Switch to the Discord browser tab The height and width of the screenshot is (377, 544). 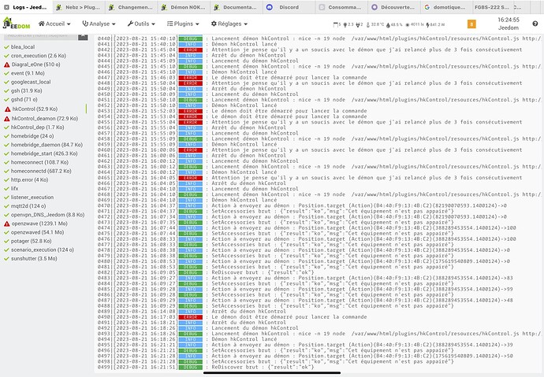[289, 7]
